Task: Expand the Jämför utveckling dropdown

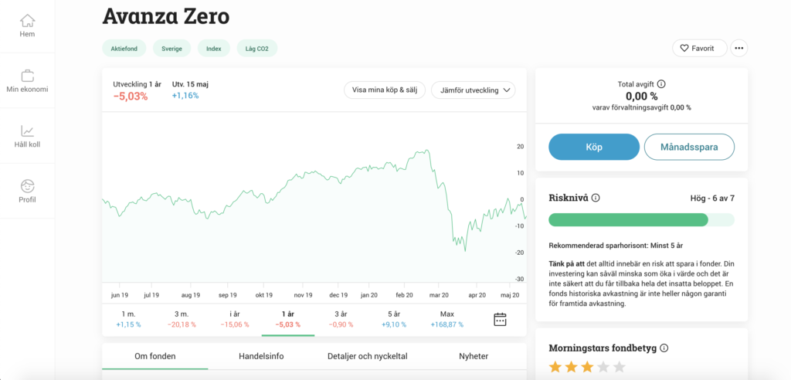Action: [x=474, y=90]
